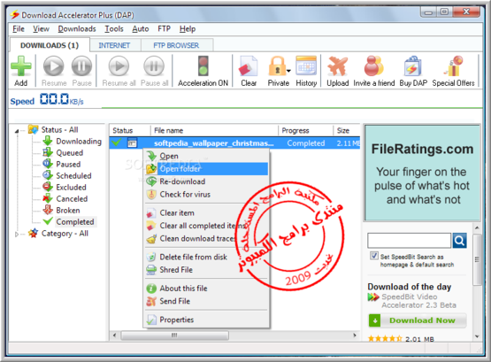Viewport: 491px width, 362px height.
Task: Click the Invite a friend icon
Action: [x=373, y=66]
